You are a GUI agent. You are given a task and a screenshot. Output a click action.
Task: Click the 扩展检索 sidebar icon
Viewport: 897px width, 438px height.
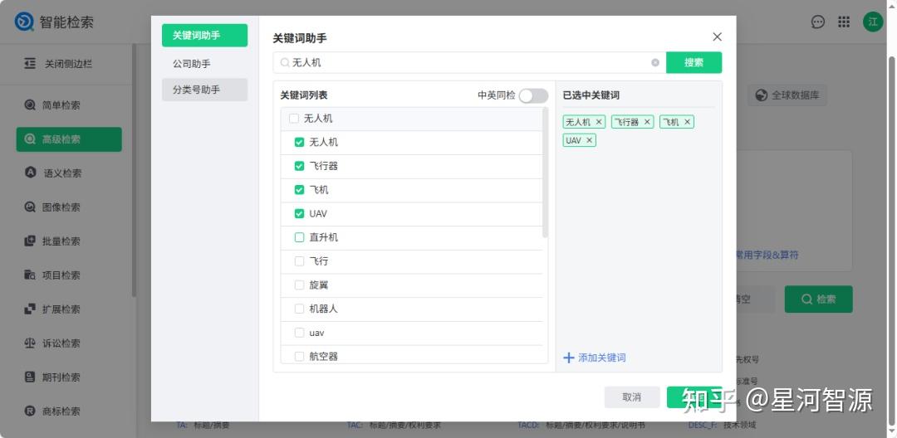tap(30, 309)
